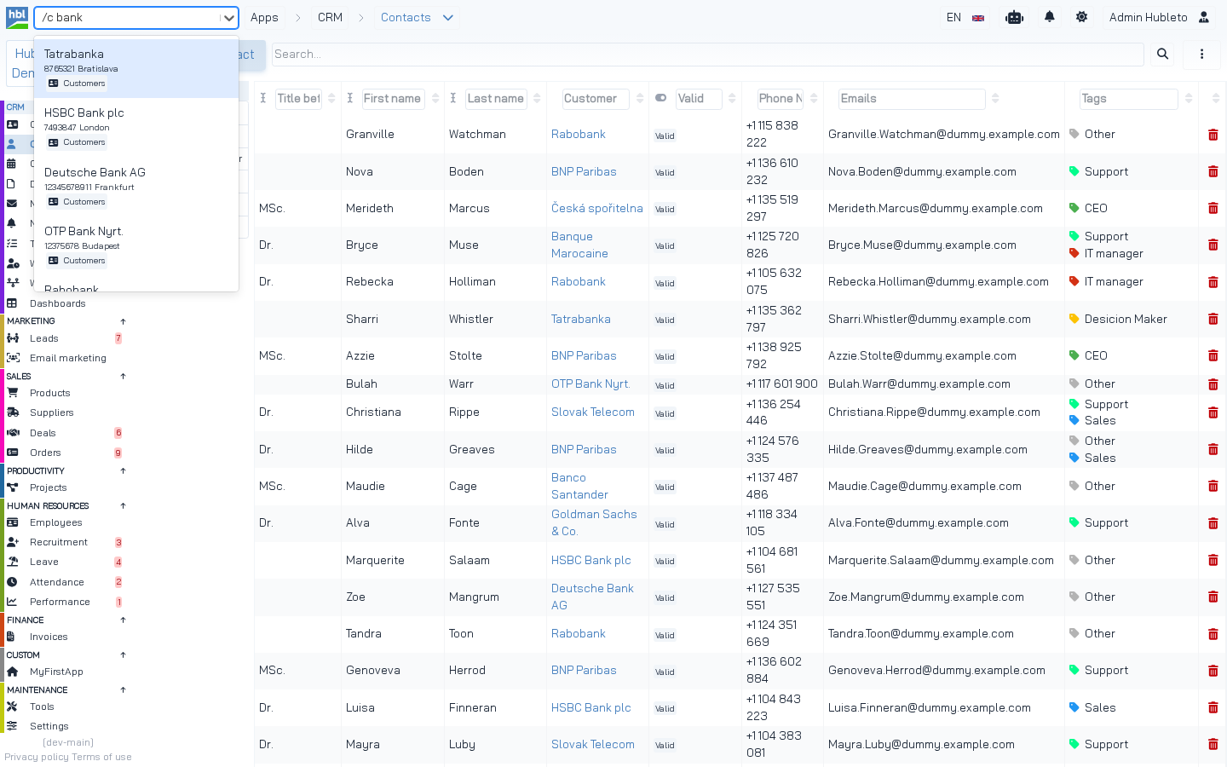Focus the Emails filter field
1227x767 pixels.
click(912, 99)
